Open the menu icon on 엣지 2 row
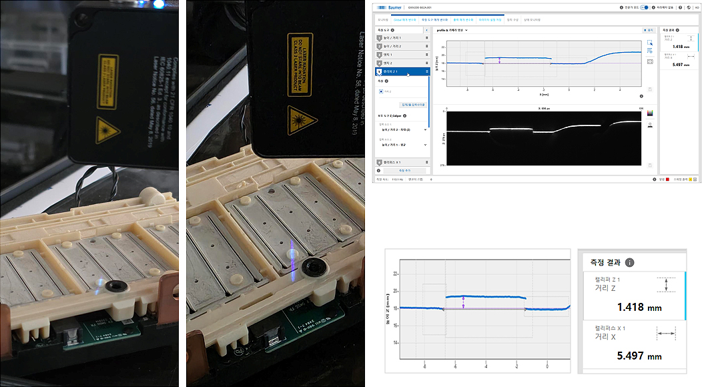This screenshot has height=387, width=702. 426,63
